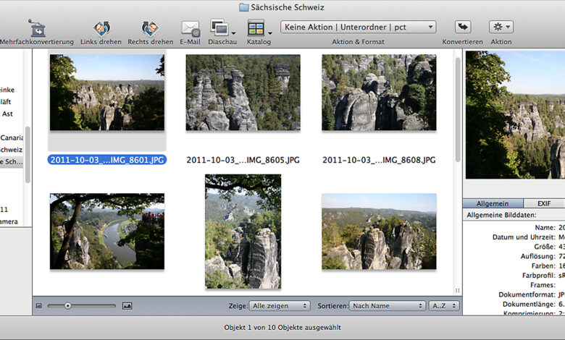This screenshot has height=340, width=565.
Task: Select sidebar item ending 'Canaria'
Action: [x=12, y=137]
